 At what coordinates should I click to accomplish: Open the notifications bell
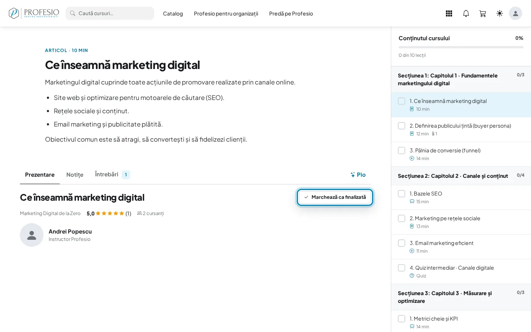pyautogui.click(x=466, y=14)
